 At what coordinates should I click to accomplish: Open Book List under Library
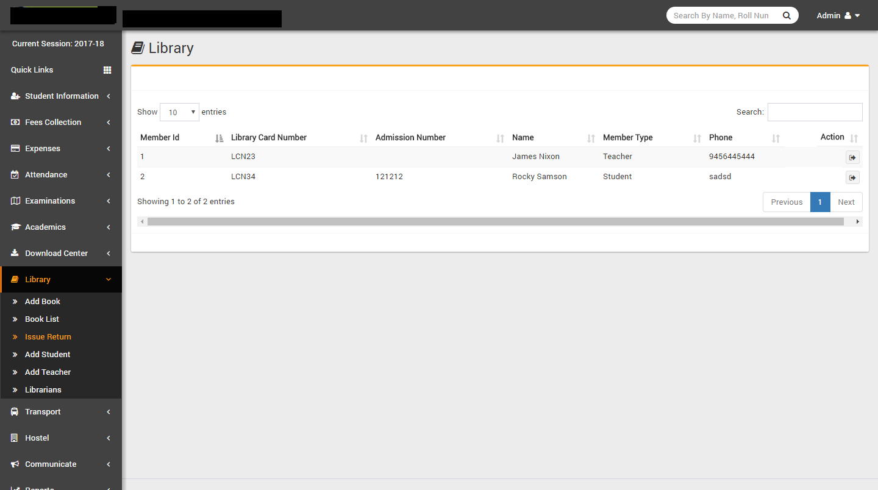[42, 319]
